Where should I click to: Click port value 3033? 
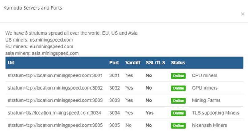click(x=114, y=100)
